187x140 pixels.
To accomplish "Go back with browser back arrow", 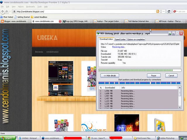I will pyautogui.click(x=3, y=11).
